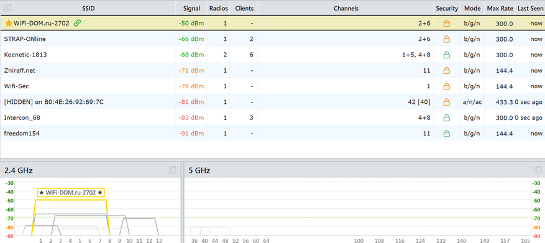Select the Intercon_68 network row

(x=272, y=118)
